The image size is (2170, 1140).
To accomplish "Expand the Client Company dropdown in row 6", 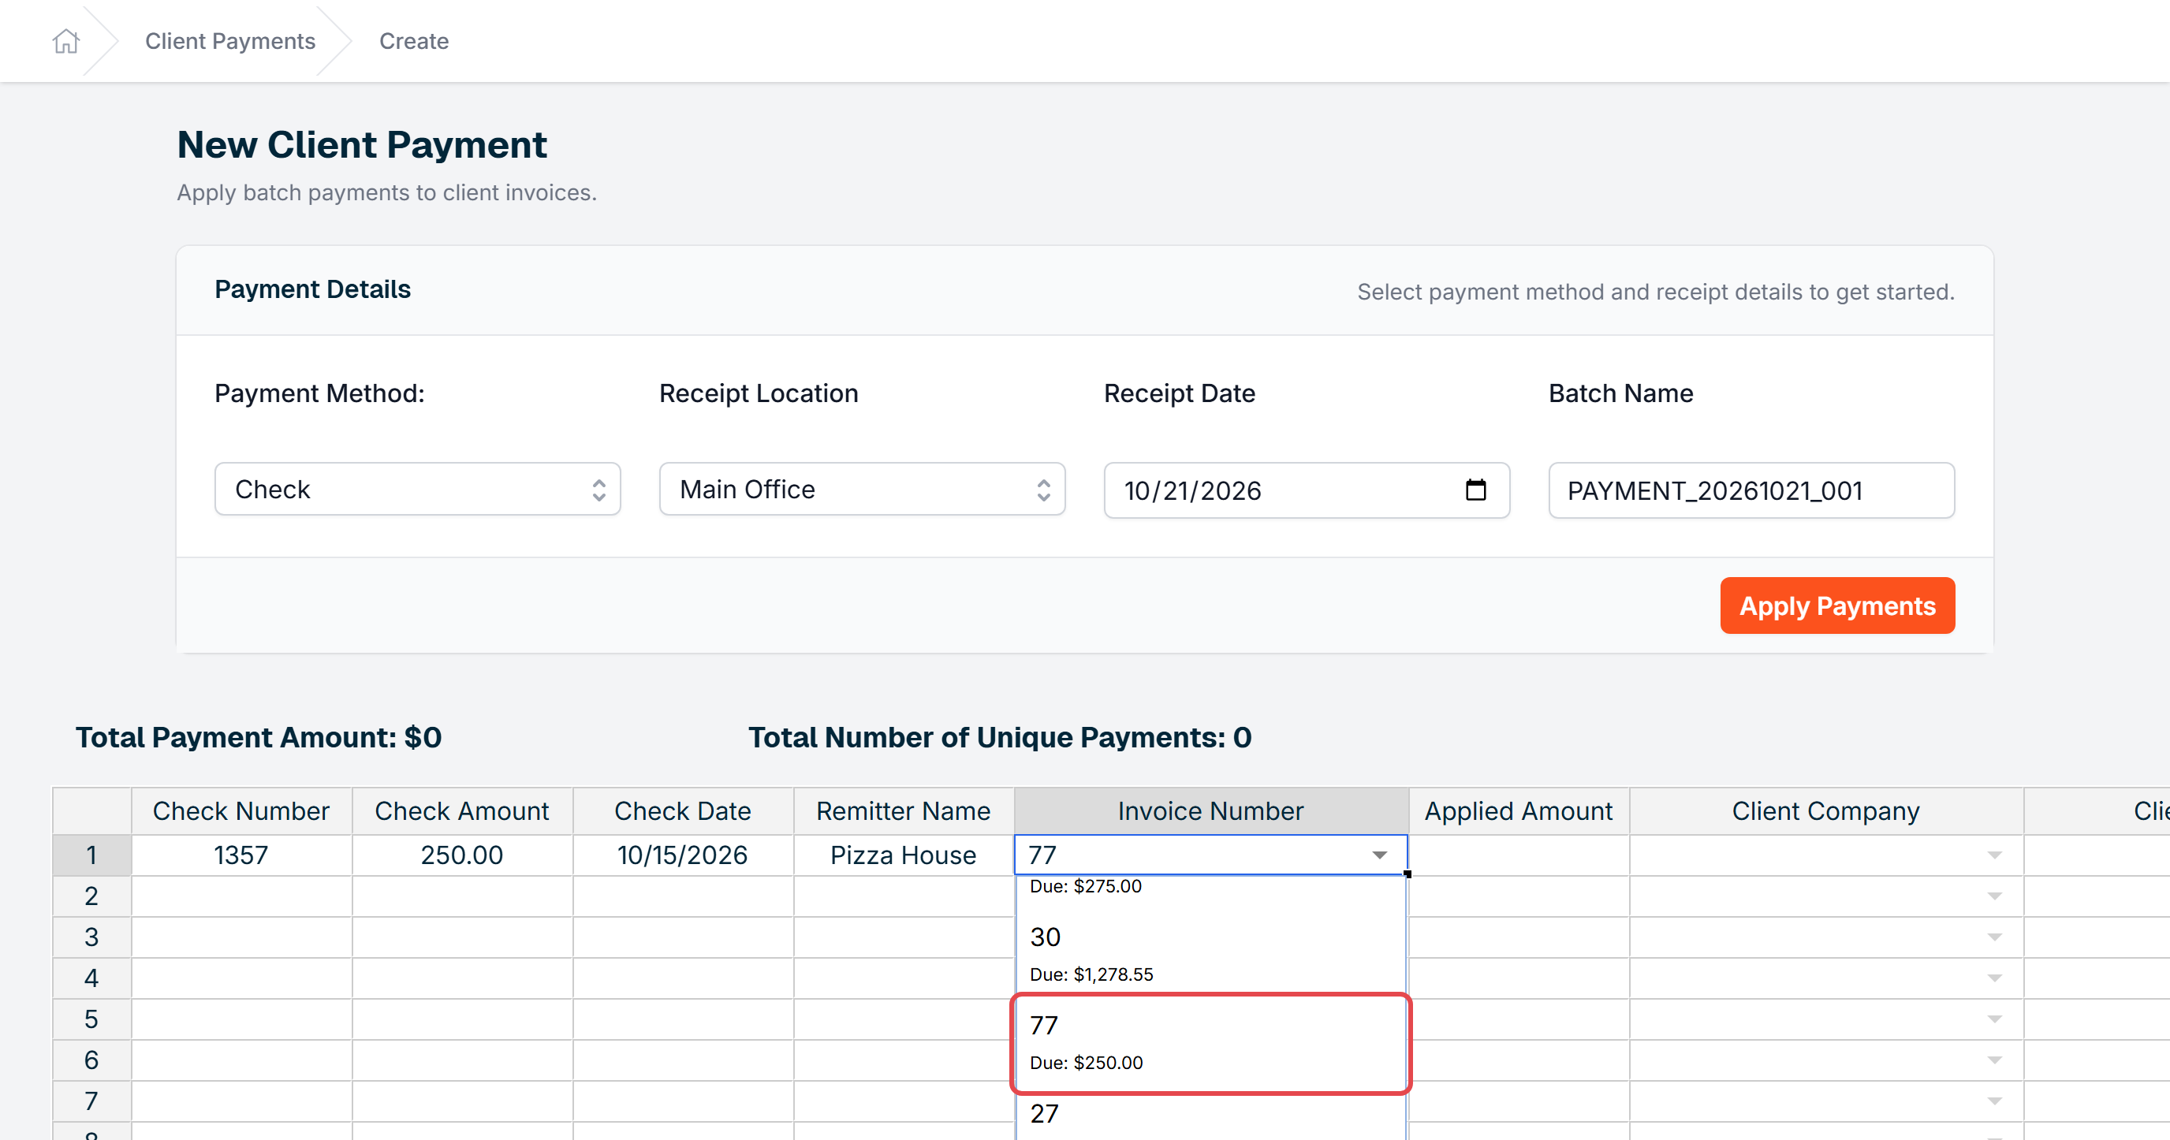I will (x=1994, y=1060).
